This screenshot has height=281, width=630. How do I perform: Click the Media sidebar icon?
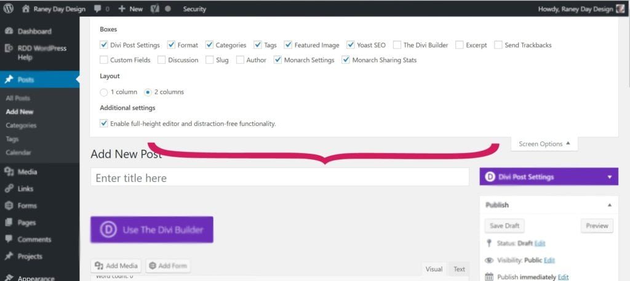click(x=9, y=172)
